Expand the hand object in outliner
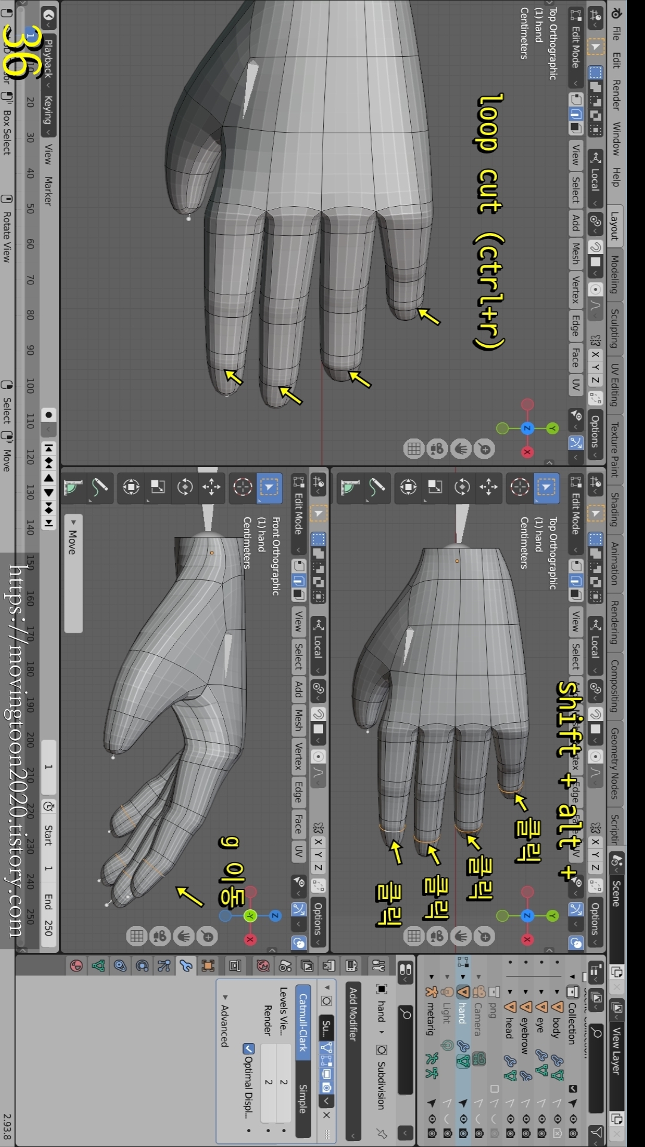 pos(463,977)
